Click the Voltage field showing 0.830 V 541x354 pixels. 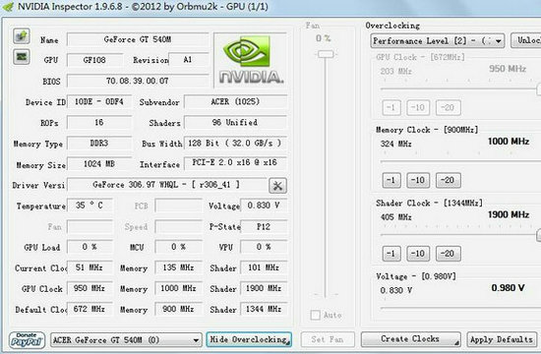(x=264, y=206)
